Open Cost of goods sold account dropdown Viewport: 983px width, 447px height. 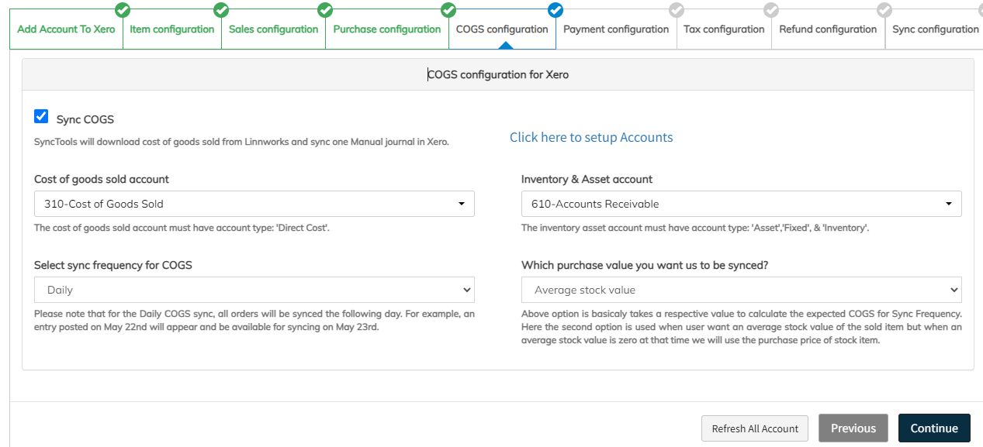pyautogui.click(x=254, y=204)
